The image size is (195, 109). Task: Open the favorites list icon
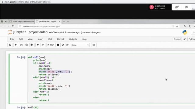click(185, 26)
